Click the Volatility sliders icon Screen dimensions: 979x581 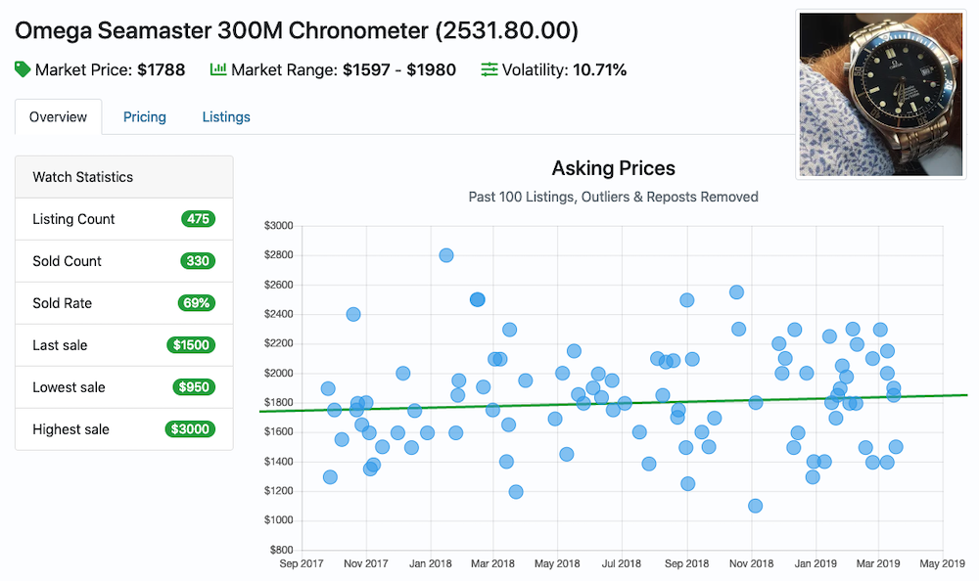[489, 69]
